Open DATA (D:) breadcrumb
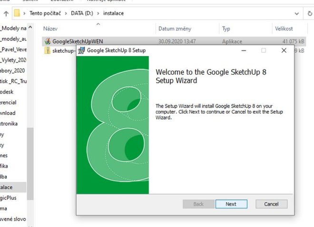314x227 pixels. tap(82, 13)
